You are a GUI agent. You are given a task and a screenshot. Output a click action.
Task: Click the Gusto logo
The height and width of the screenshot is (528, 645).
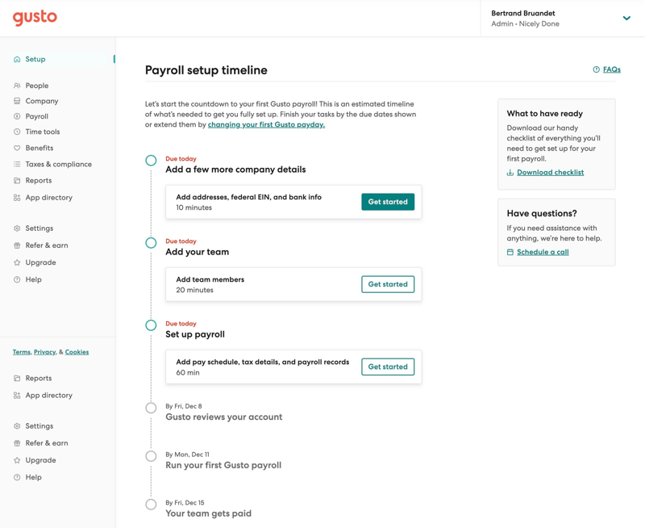(x=34, y=18)
